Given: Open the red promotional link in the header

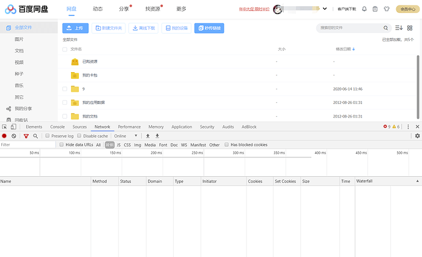Looking at the screenshot, I should [x=254, y=9].
